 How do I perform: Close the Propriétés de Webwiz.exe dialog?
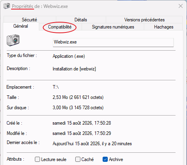(x=181, y=6)
